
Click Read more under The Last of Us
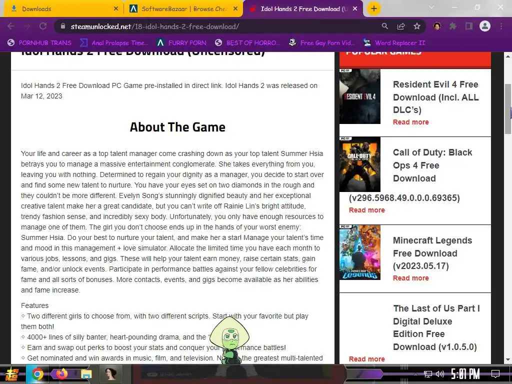(x=366, y=359)
